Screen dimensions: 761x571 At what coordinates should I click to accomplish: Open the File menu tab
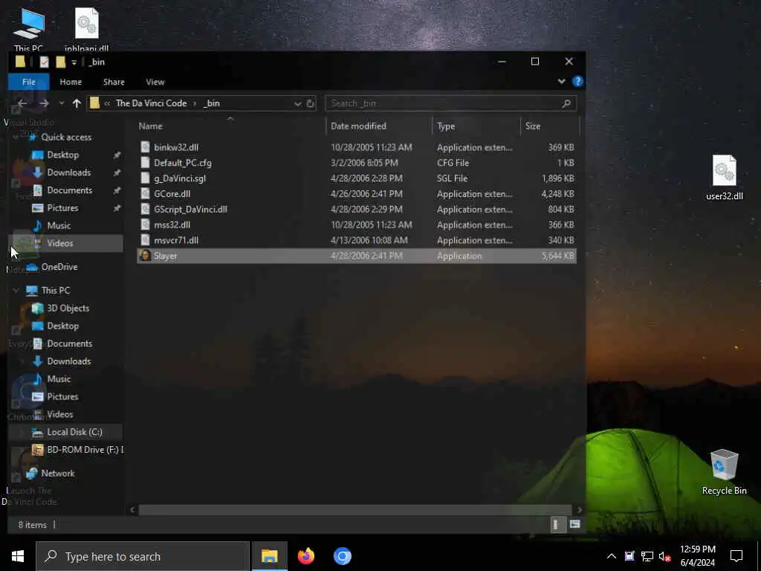(29, 82)
